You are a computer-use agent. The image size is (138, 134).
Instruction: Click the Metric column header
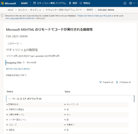(x=10, y=91)
